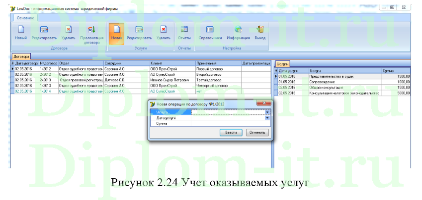
Task: Open the Дата услуги date dropdown
Action: pyautogui.click(x=267, y=118)
